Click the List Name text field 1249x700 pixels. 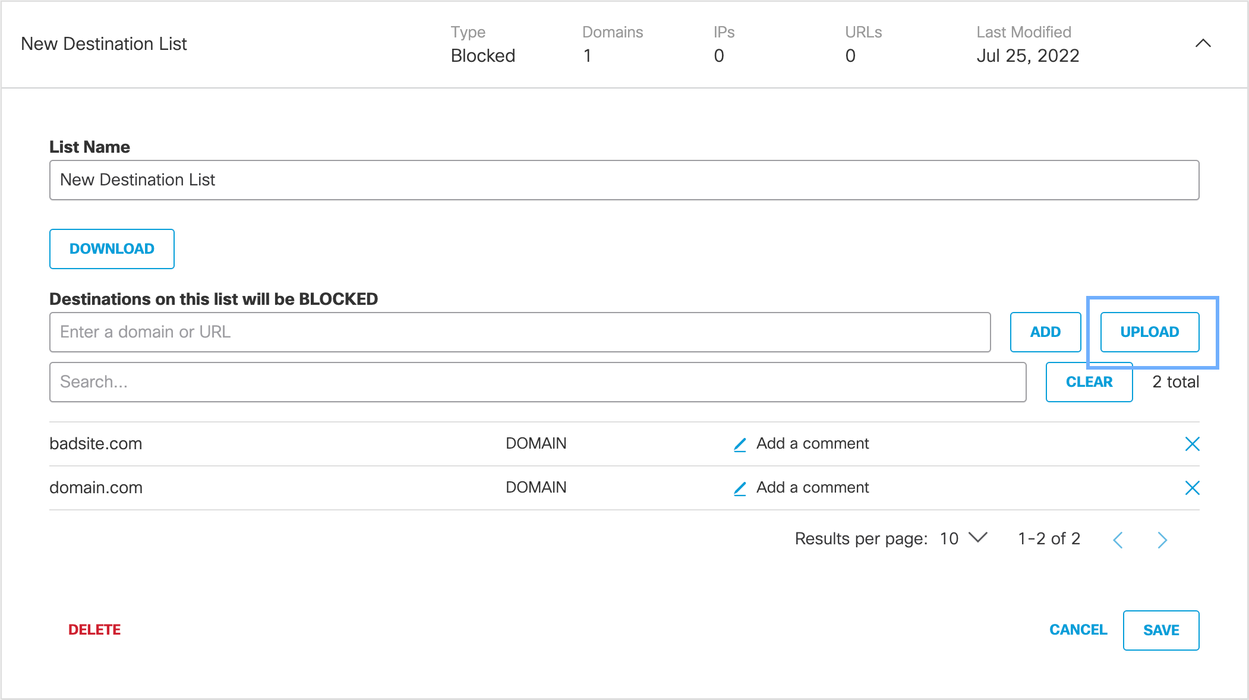(624, 180)
